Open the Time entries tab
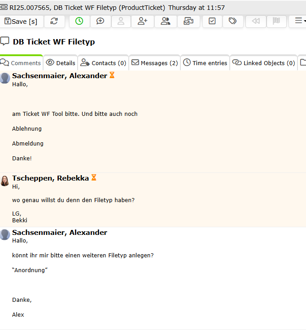 click(x=205, y=63)
